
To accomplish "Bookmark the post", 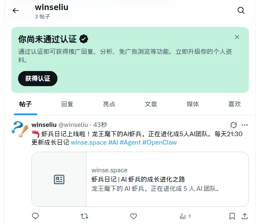I will [x=232, y=216].
